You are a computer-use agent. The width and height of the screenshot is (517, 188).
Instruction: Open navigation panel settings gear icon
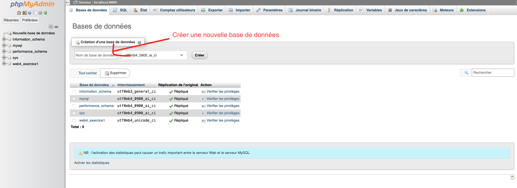click(x=40, y=13)
